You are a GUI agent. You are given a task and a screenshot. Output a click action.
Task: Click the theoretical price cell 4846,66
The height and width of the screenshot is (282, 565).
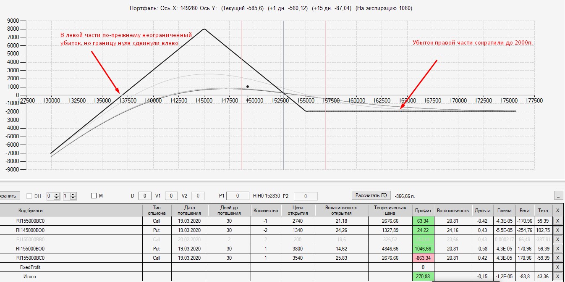coord(390,249)
